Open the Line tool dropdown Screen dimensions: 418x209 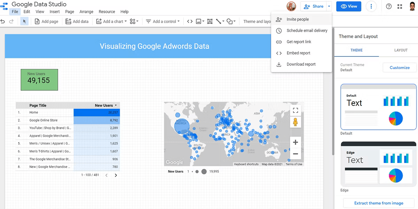[220, 21]
